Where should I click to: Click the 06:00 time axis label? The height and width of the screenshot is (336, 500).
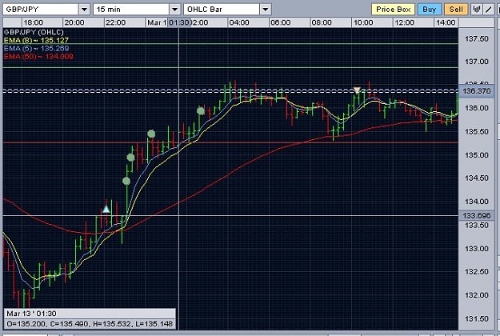tap(280, 22)
